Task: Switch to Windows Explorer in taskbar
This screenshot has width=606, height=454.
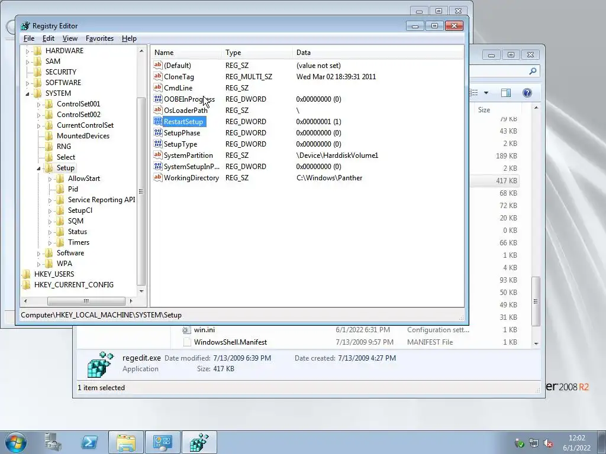Action: (126, 442)
